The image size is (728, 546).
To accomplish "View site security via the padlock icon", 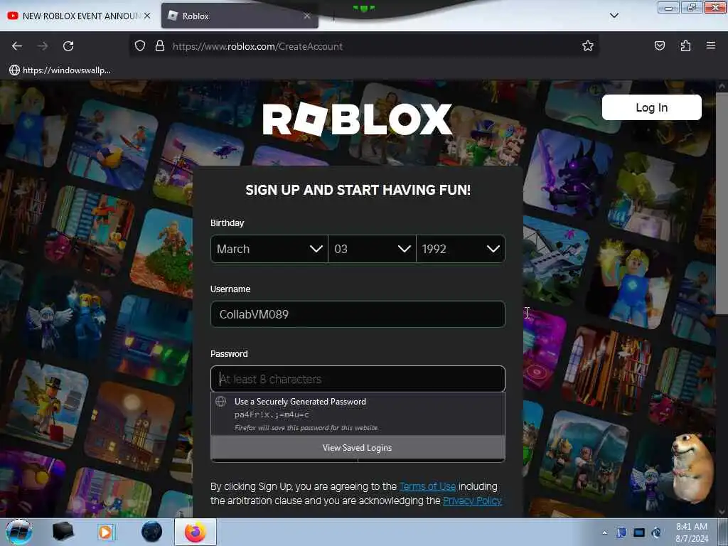I will [160, 46].
